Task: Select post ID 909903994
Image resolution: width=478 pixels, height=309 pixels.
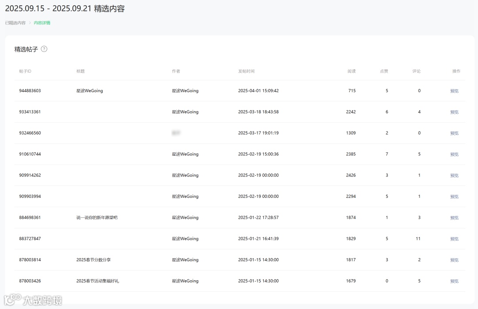Action: pos(30,196)
